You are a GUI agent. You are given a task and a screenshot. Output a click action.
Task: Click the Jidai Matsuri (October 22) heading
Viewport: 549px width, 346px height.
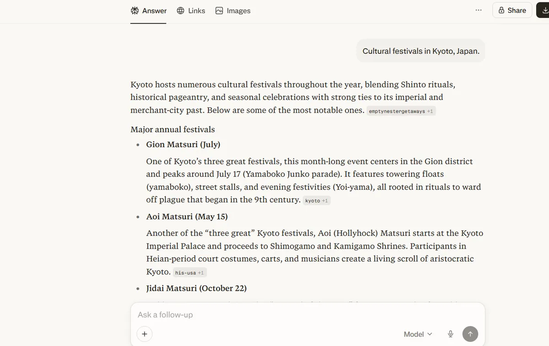196,288
